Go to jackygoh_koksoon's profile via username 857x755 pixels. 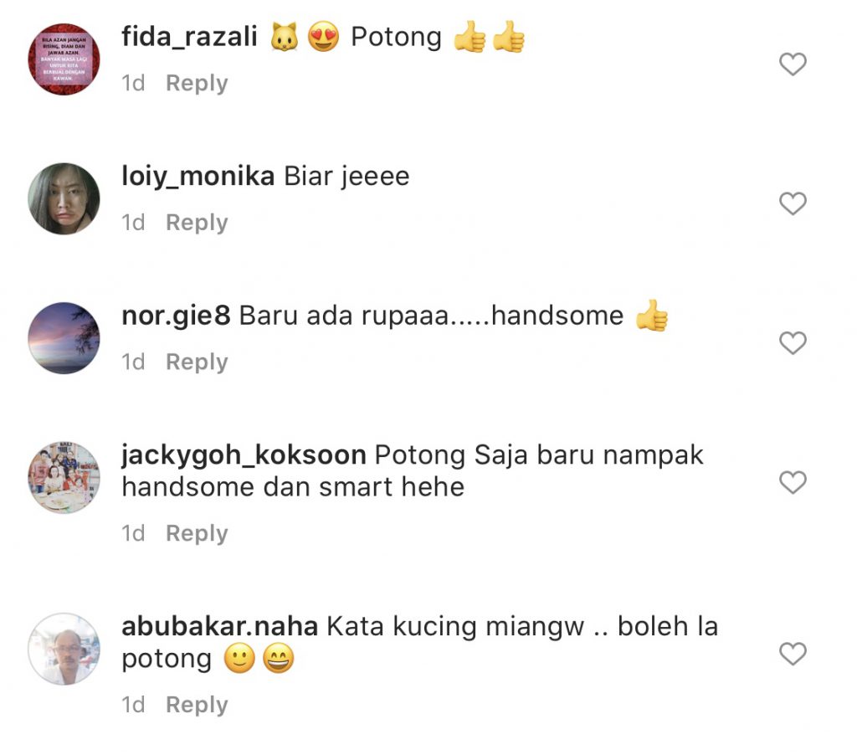pyautogui.click(x=244, y=455)
